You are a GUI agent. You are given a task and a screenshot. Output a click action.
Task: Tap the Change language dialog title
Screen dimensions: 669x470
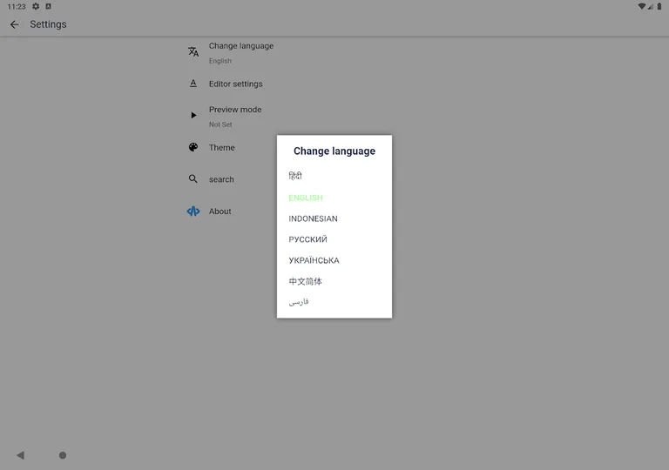coord(334,151)
